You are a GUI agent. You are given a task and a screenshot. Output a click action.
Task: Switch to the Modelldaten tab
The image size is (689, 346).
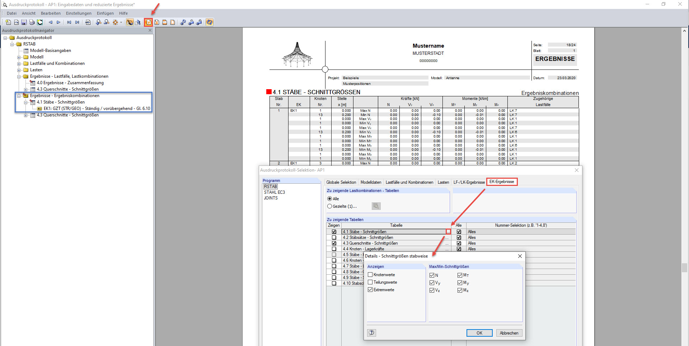click(x=371, y=182)
